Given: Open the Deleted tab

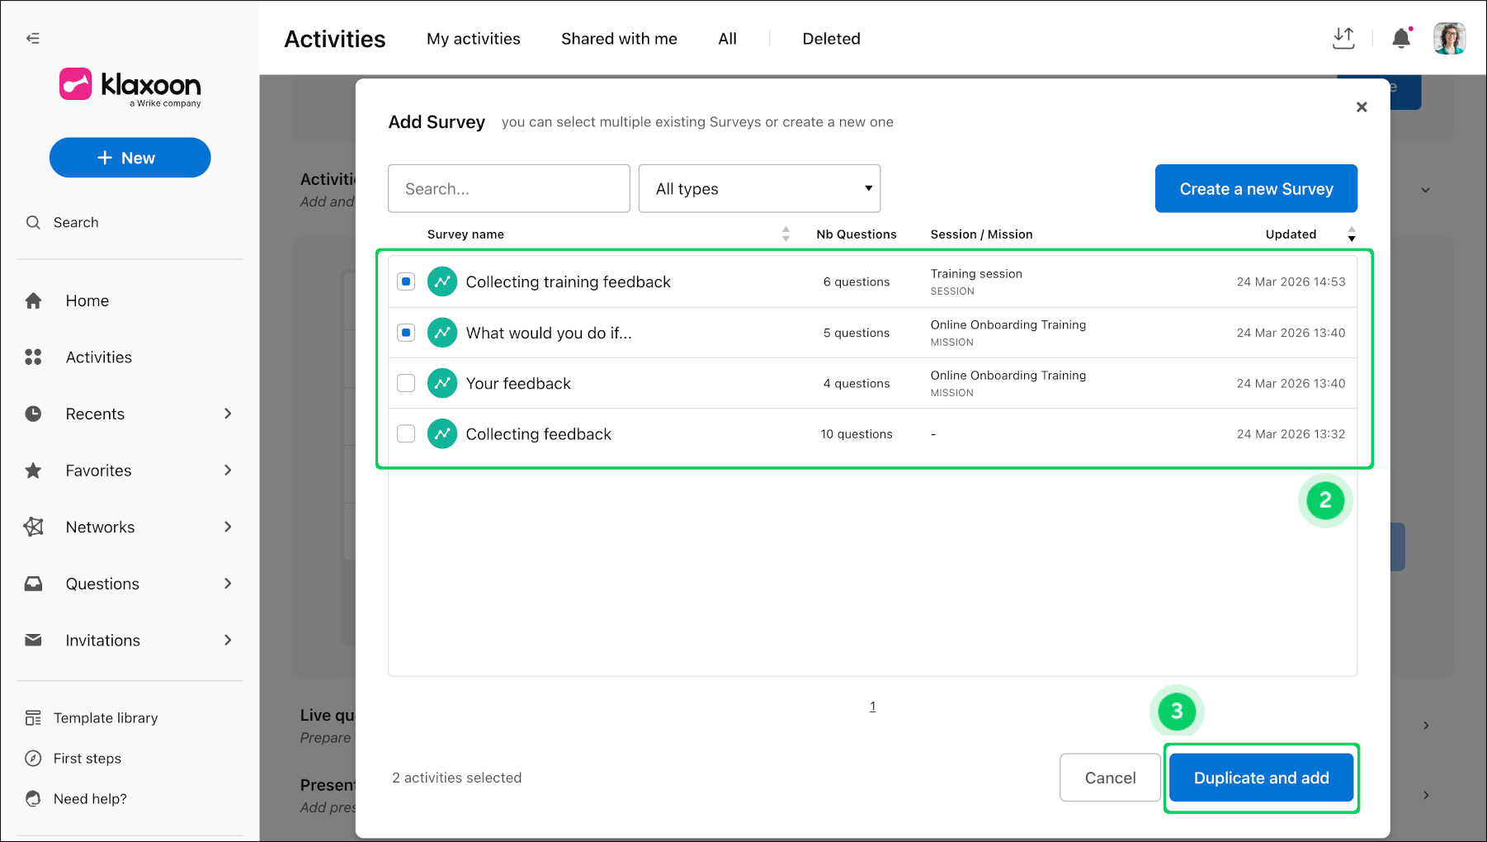Looking at the screenshot, I should point(831,39).
